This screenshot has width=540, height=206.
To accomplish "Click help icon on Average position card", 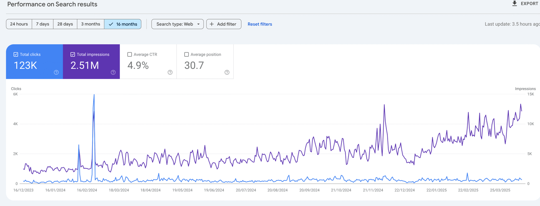I will 227,72.
